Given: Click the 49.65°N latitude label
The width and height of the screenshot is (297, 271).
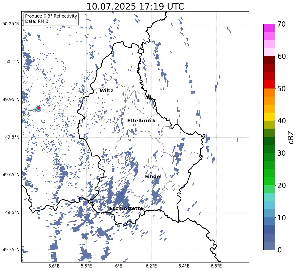Looking at the screenshot, I should pos(11,174).
